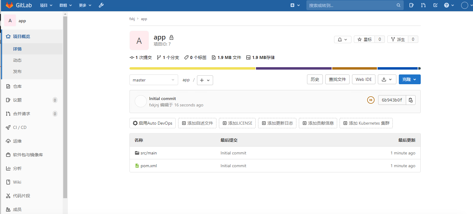The image size is (473, 214).
Task: Open the new item plus dropdown
Action: point(295,5)
